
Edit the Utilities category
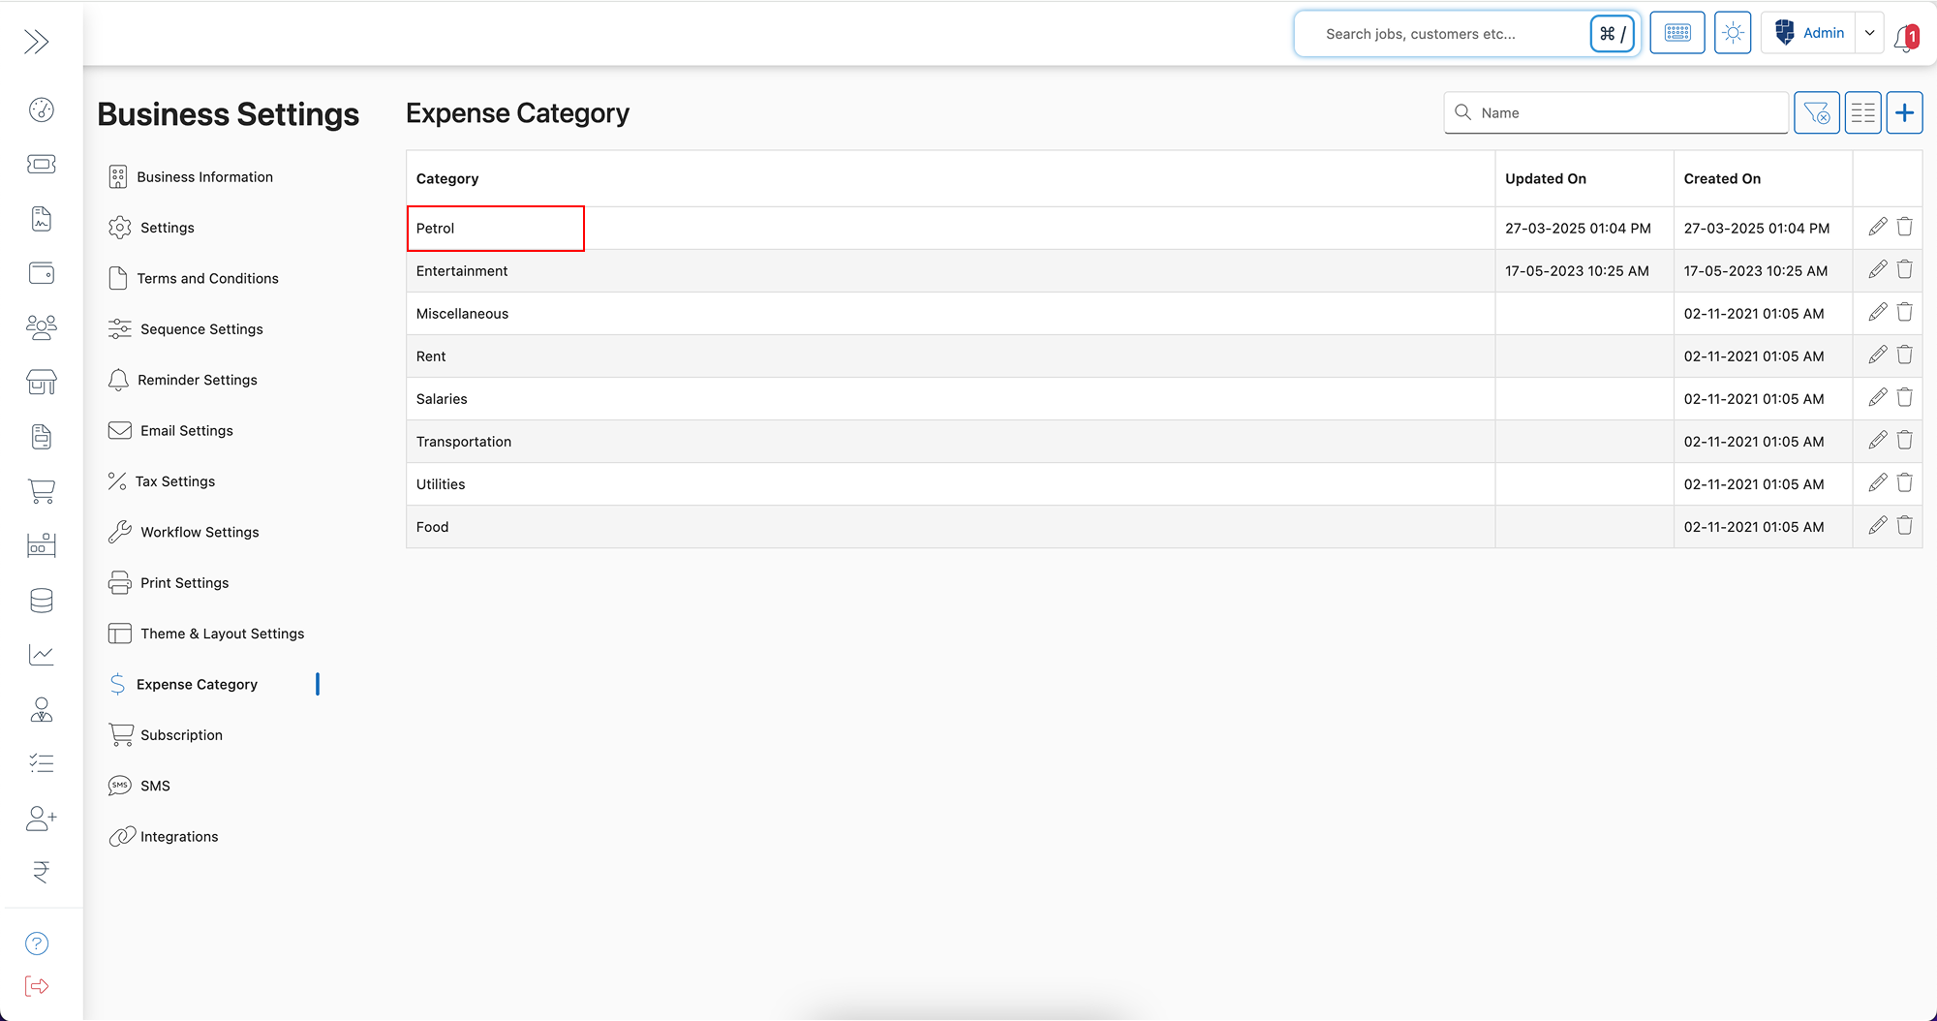tap(1877, 482)
